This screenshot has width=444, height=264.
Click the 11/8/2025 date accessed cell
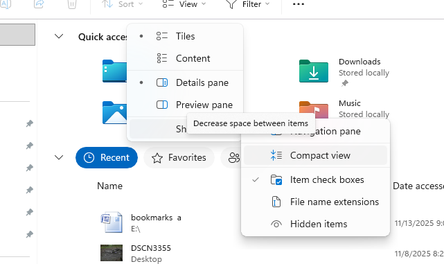[x=419, y=254]
